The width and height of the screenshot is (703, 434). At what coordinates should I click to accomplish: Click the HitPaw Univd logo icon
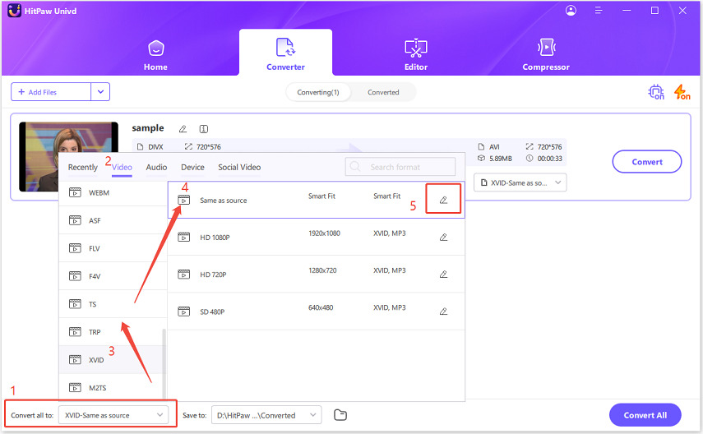pyautogui.click(x=14, y=11)
